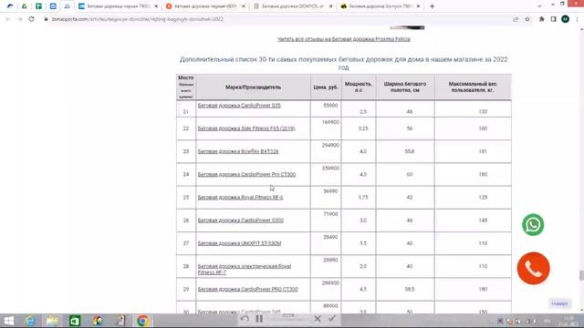
Task: Click the 'Марка/Производитель' column header
Action: [254, 87]
